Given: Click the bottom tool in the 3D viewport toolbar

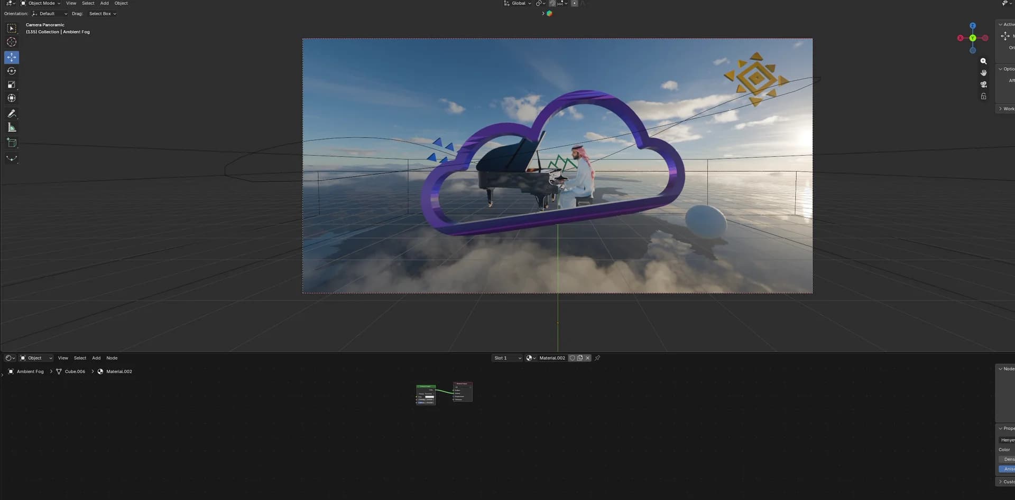Looking at the screenshot, I should pyautogui.click(x=12, y=158).
